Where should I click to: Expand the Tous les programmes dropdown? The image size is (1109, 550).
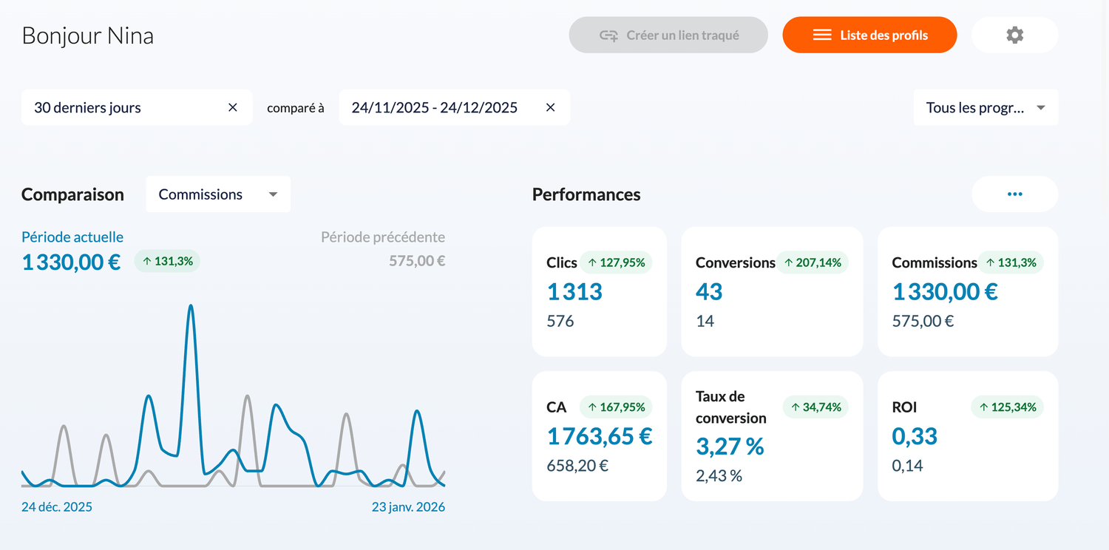tap(986, 108)
